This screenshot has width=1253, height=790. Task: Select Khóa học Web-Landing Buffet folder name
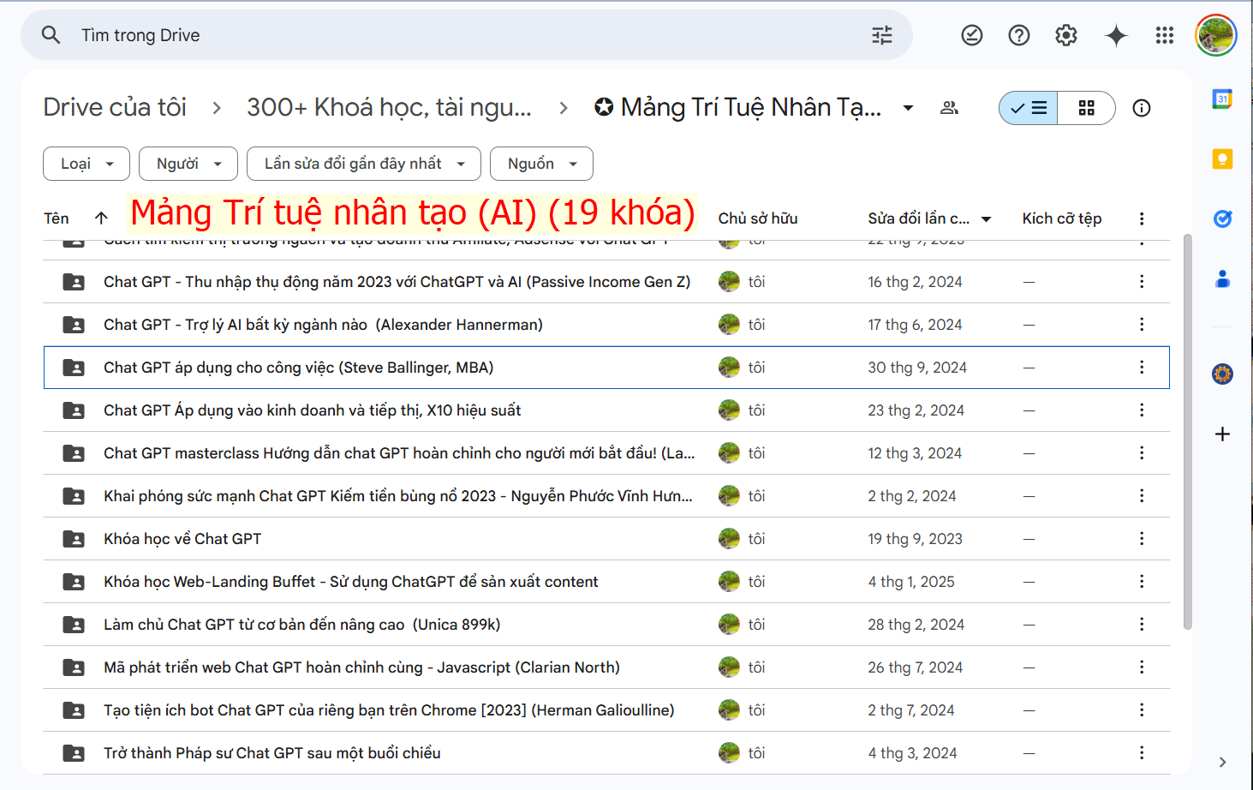click(x=350, y=582)
